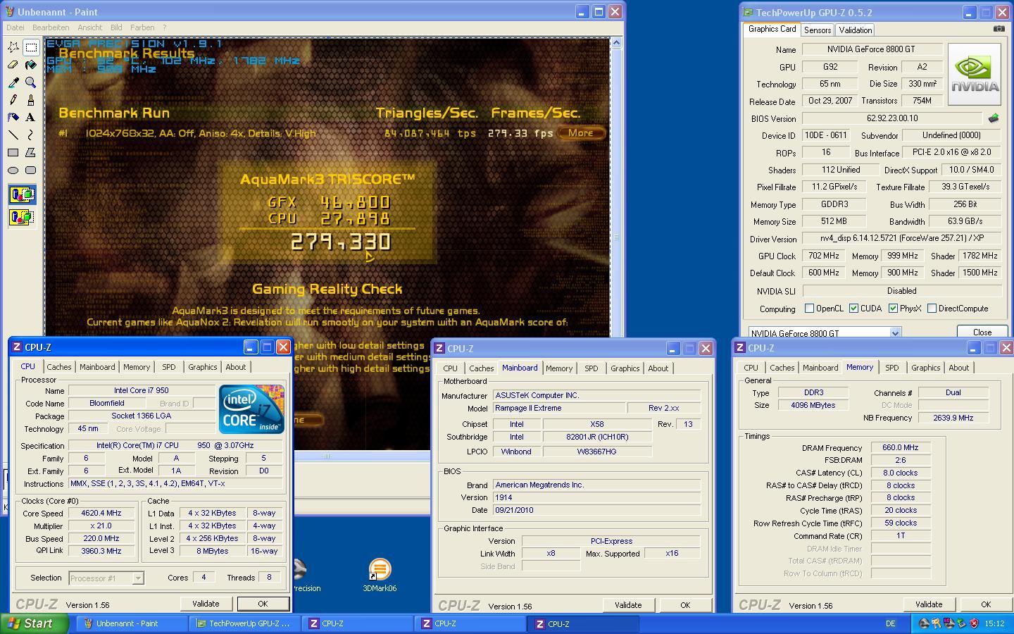Screen dimensions: 1014x634
Task: Choose the Fill With Color bucket tool
Action: tap(31, 65)
